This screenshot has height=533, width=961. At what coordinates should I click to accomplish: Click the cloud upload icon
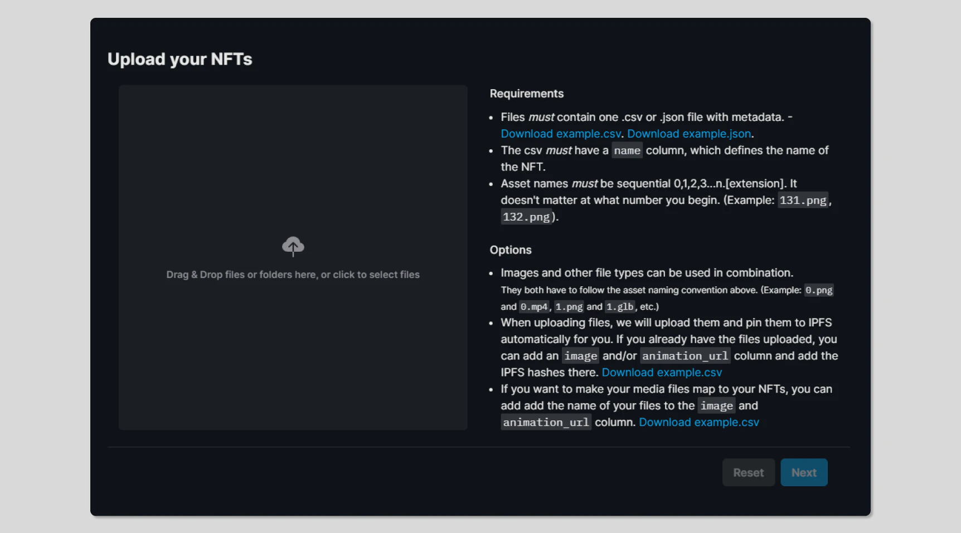(293, 246)
